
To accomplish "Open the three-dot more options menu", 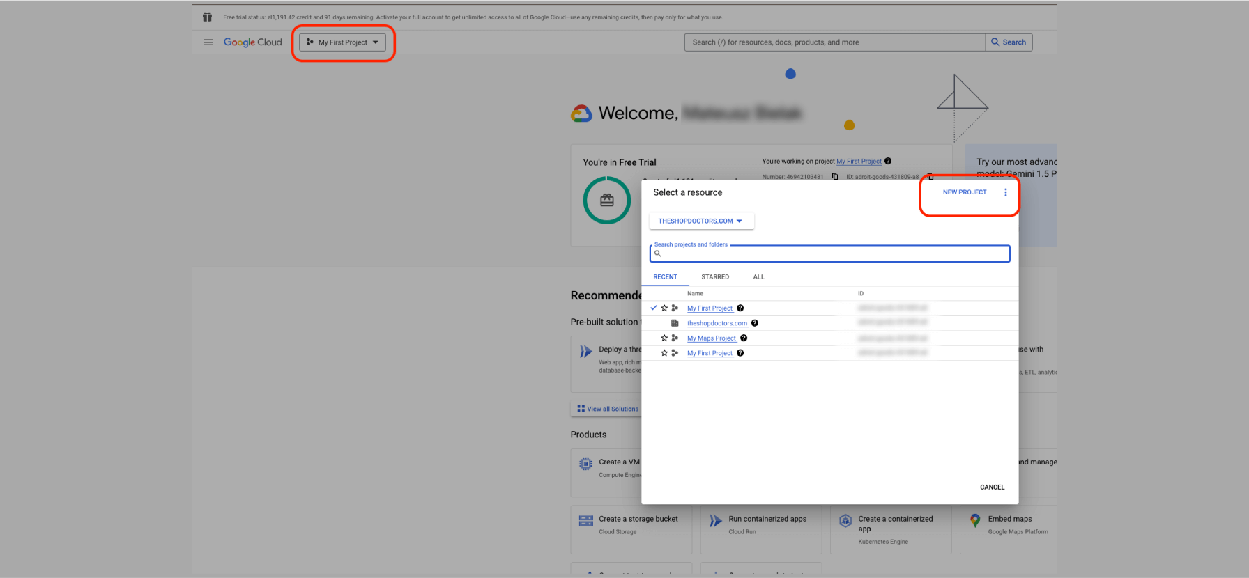I will pos(1005,192).
